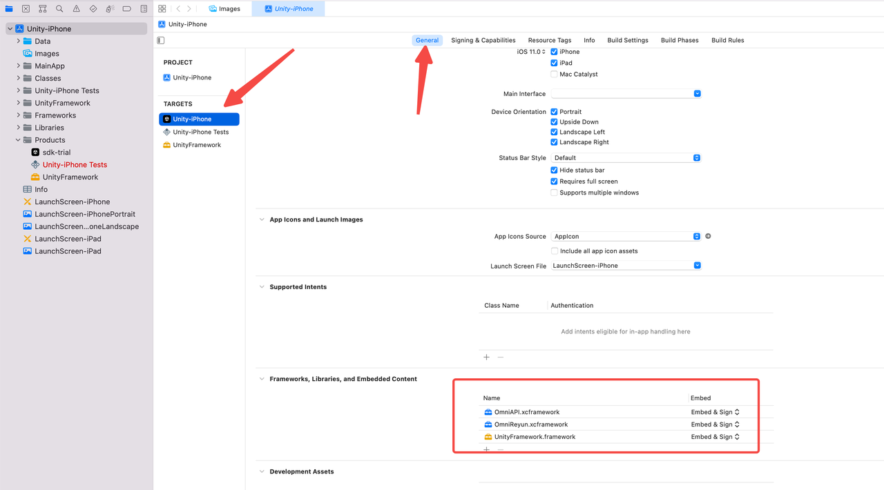Click the related items grid icon
Image resolution: width=884 pixels, height=490 pixels.
coord(162,9)
